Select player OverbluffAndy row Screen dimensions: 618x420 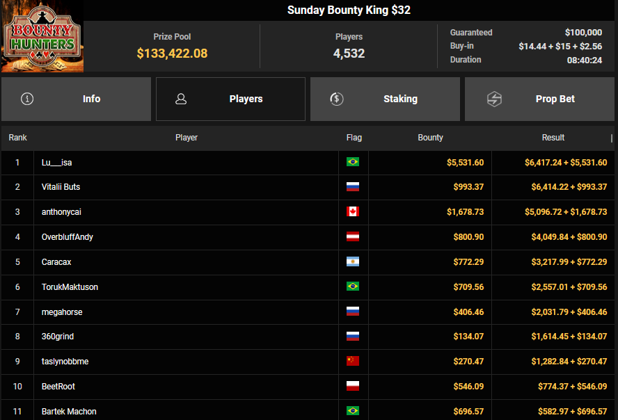click(68, 237)
